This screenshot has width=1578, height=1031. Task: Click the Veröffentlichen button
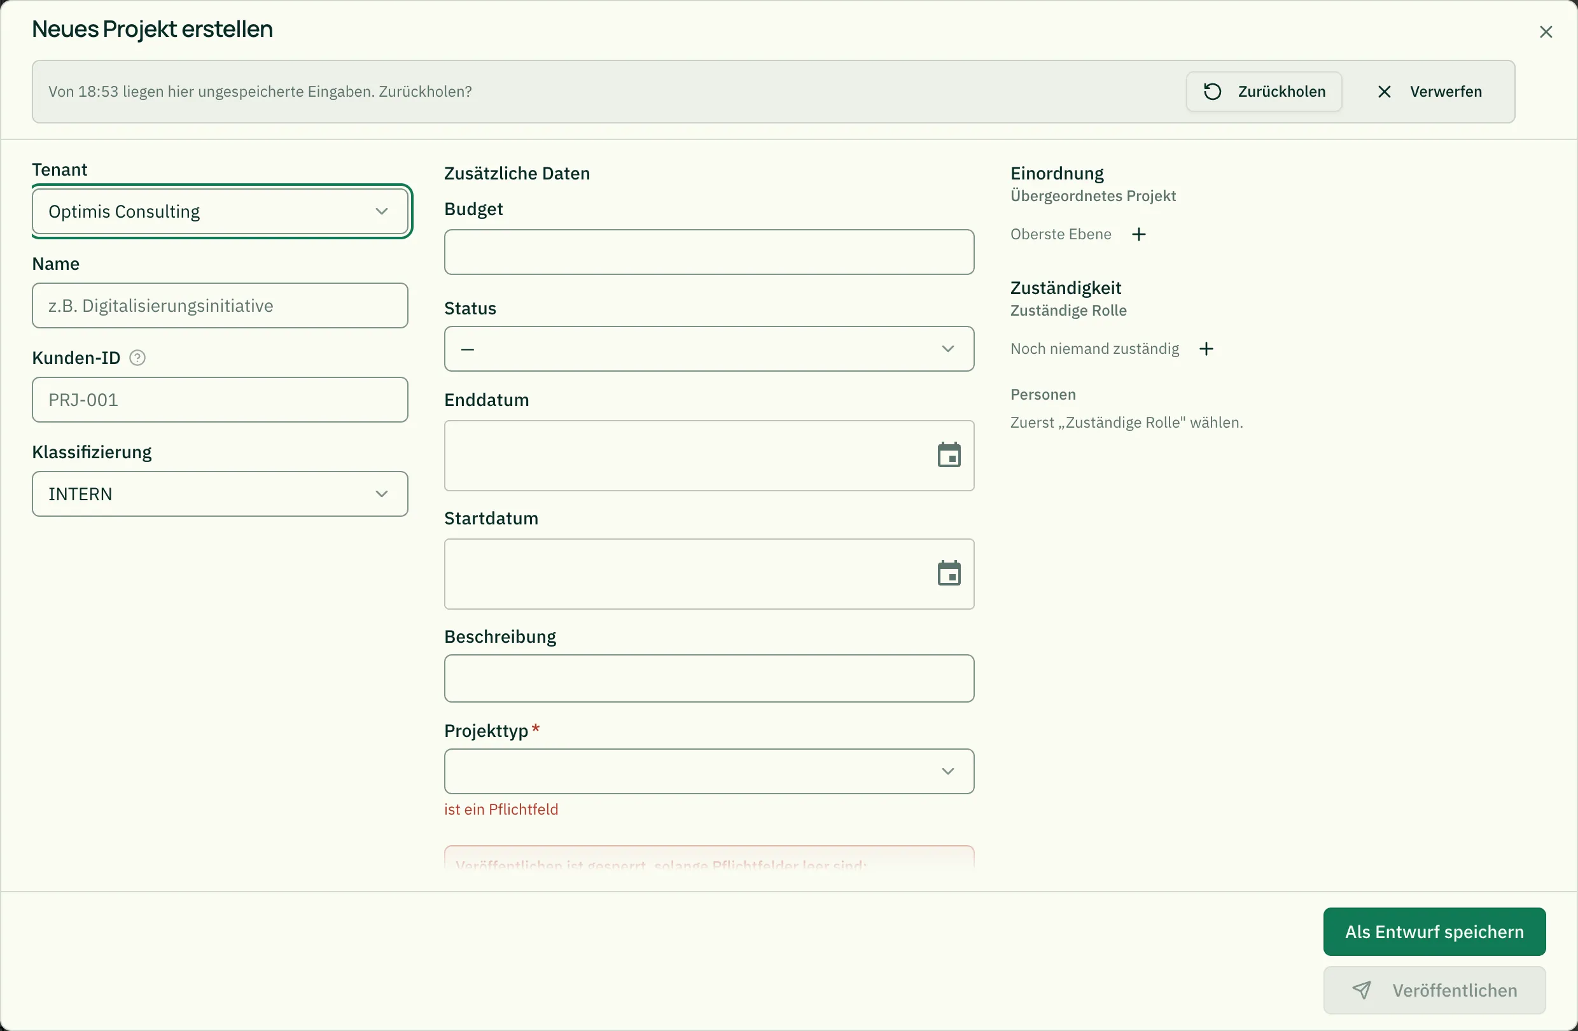point(1434,990)
